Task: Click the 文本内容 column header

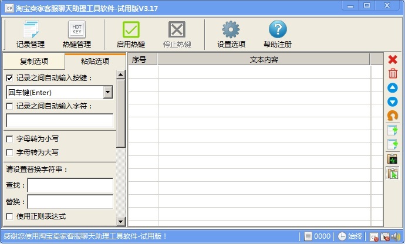Action: (x=264, y=59)
